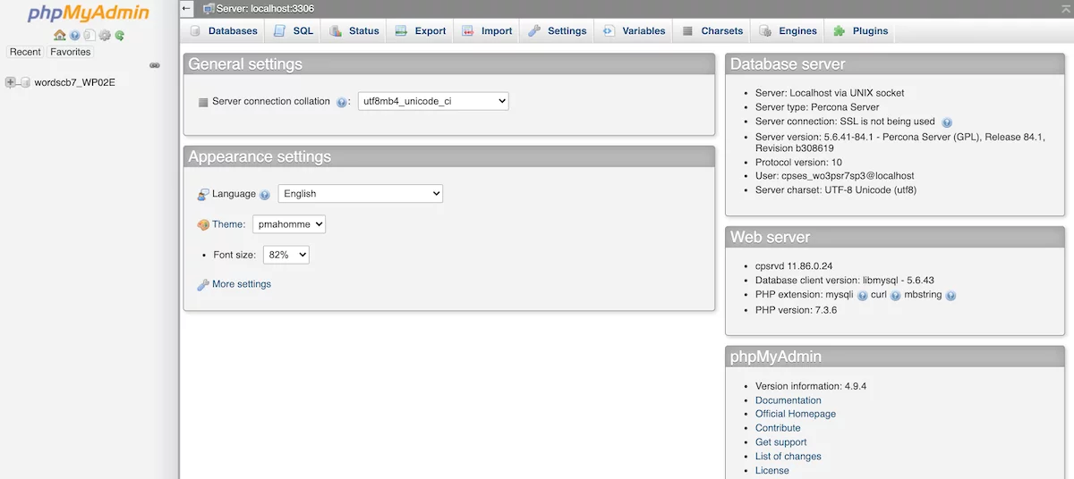Go to the Import tab
This screenshot has width=1074, height=479.
click(x=487, y=30)
